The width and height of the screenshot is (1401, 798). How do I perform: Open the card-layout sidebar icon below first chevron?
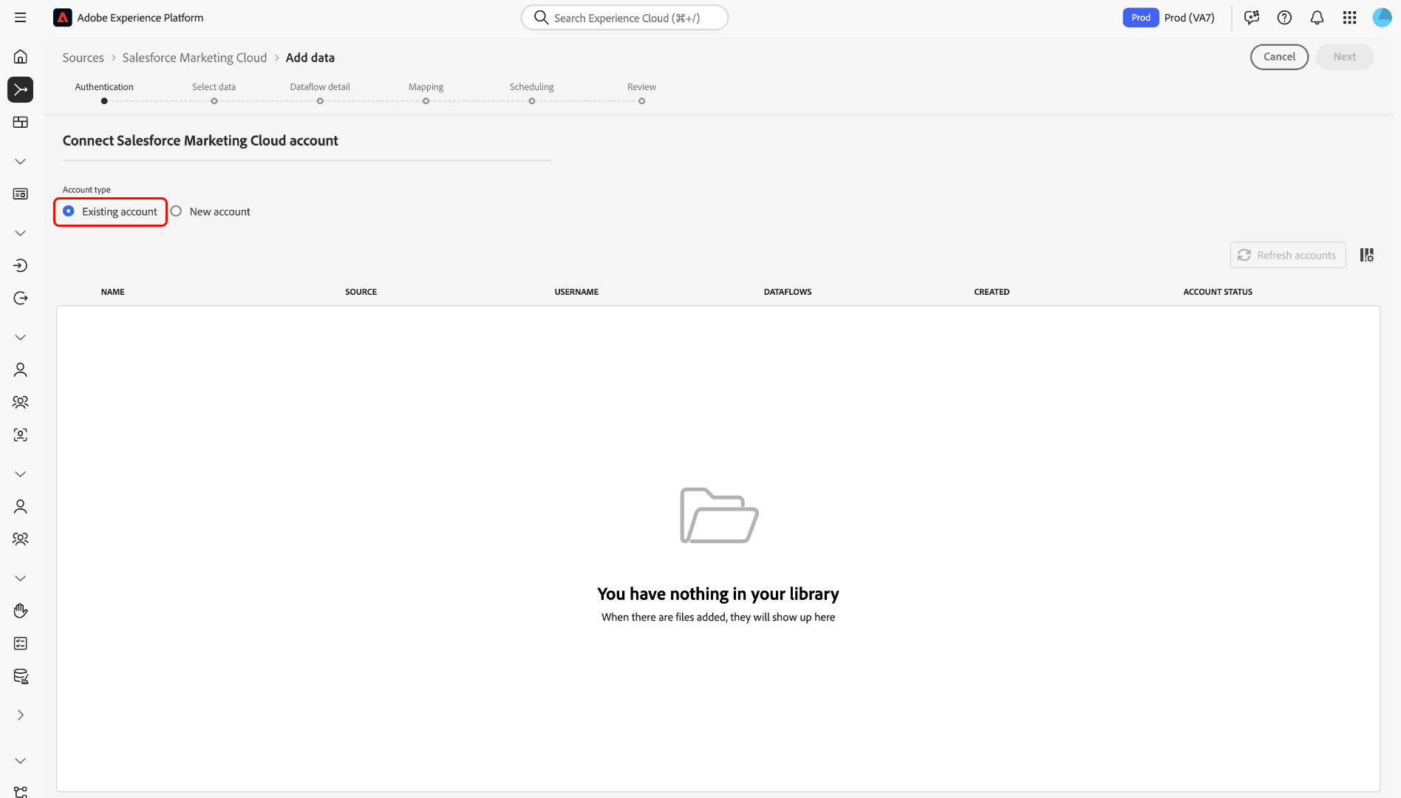tap(21, 194)
